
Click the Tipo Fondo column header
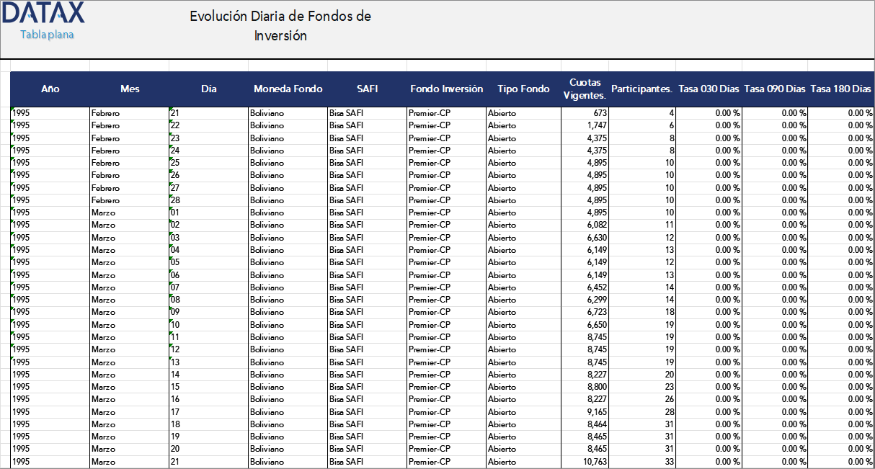[523, 89]
